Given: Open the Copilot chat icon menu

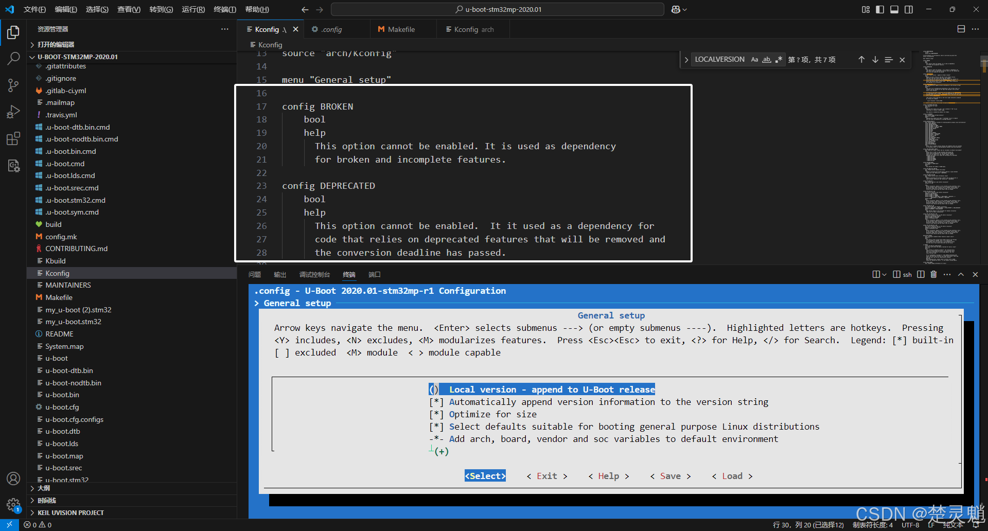Looking at the screenshot, I should [x=679, y=9].
